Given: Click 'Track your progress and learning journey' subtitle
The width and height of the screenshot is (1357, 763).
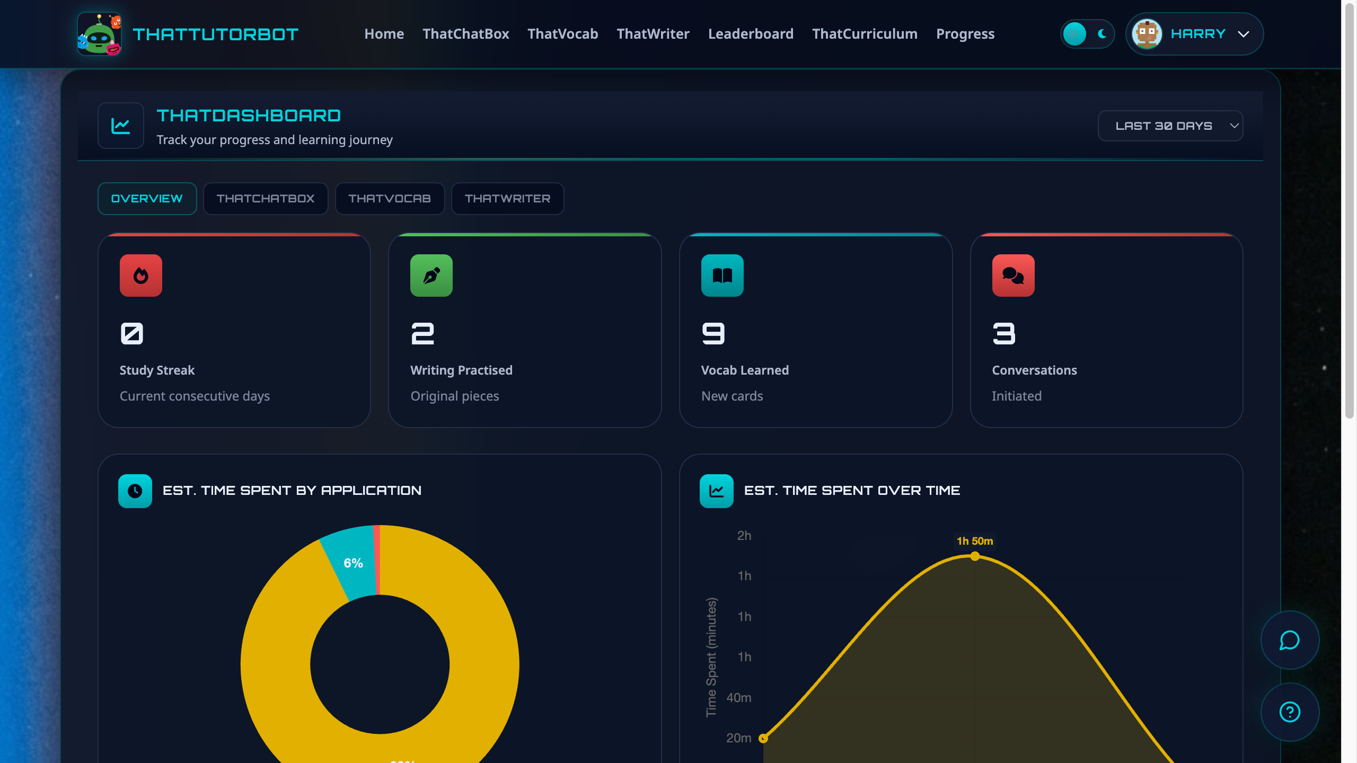Looking at the screenshot, I should pos(275,140).
